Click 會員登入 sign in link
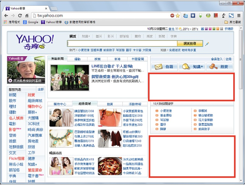 tap(217, 59)
